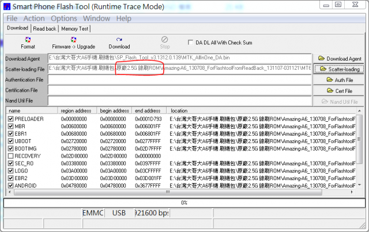Click PRELOADER end address 0x0001D793
369x232 pixels.
coord(148,119)
